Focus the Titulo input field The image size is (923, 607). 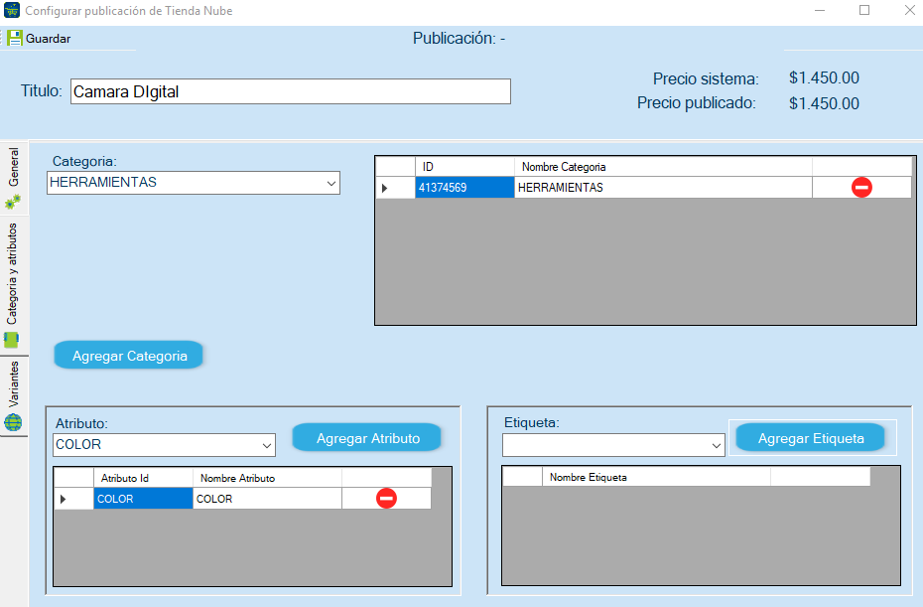[291, 92]
